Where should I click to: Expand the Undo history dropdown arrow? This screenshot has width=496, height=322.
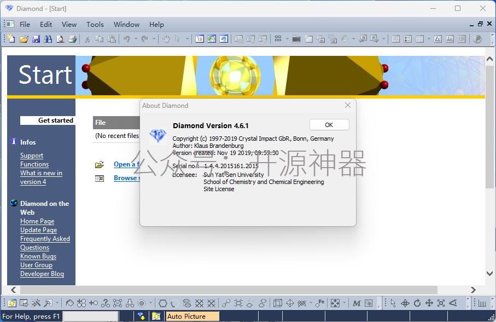coord(136,39)
